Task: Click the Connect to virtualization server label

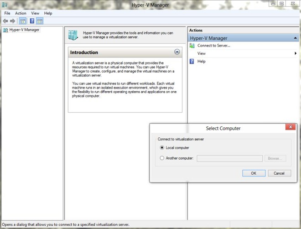Action: pyautogui.click(x=181, y=139)
